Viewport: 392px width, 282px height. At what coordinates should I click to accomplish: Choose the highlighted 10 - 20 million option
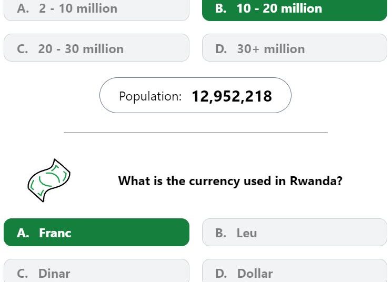(x=295, y=9)
